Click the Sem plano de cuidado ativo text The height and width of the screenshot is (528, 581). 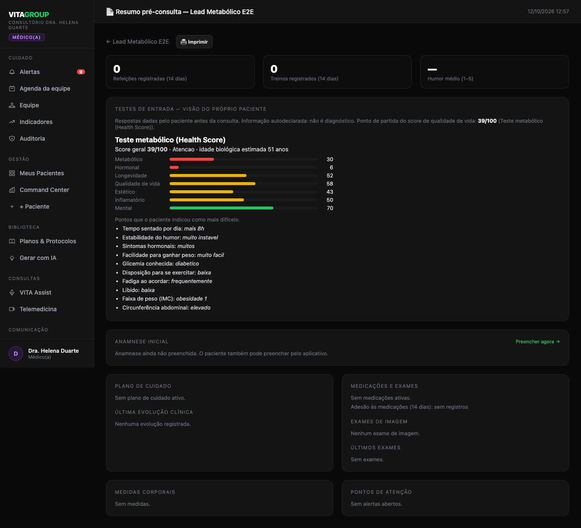pos(150,398)
